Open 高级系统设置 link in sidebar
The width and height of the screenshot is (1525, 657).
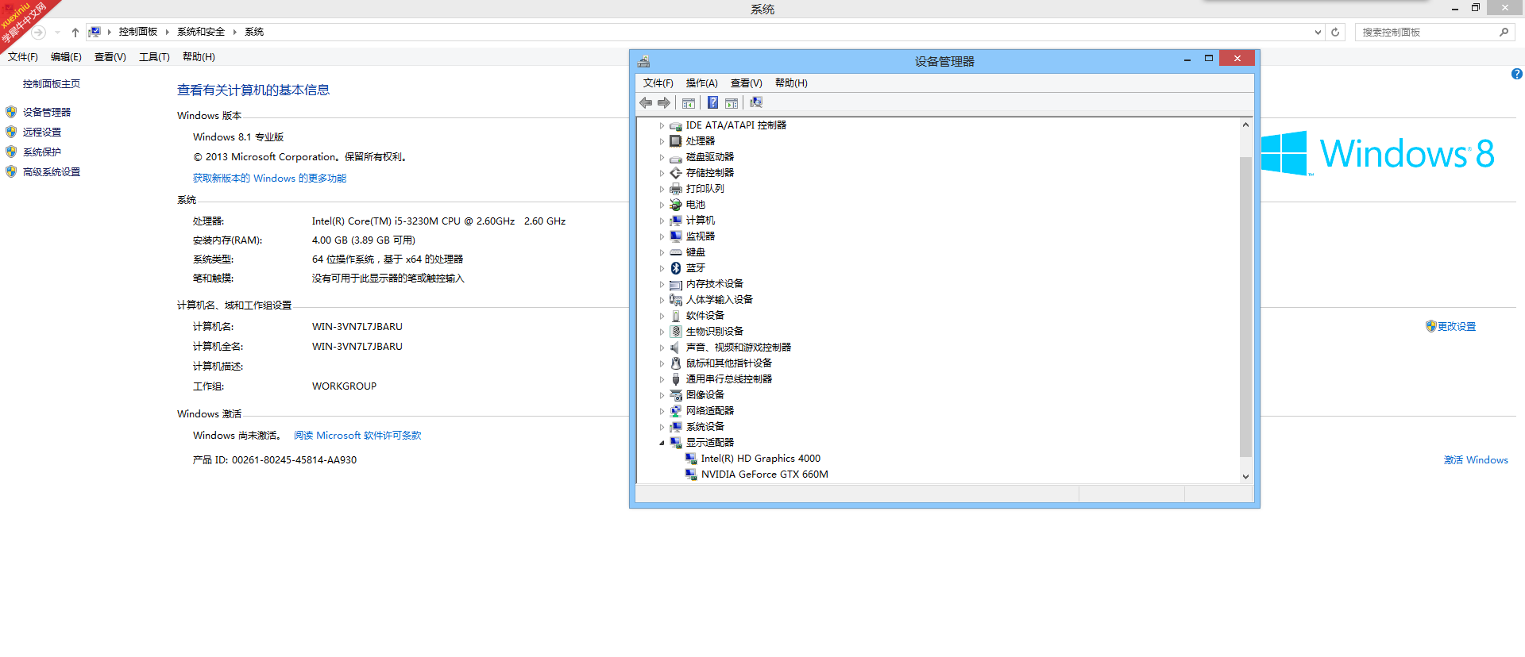pyautogui.click(x=52, y=172)
